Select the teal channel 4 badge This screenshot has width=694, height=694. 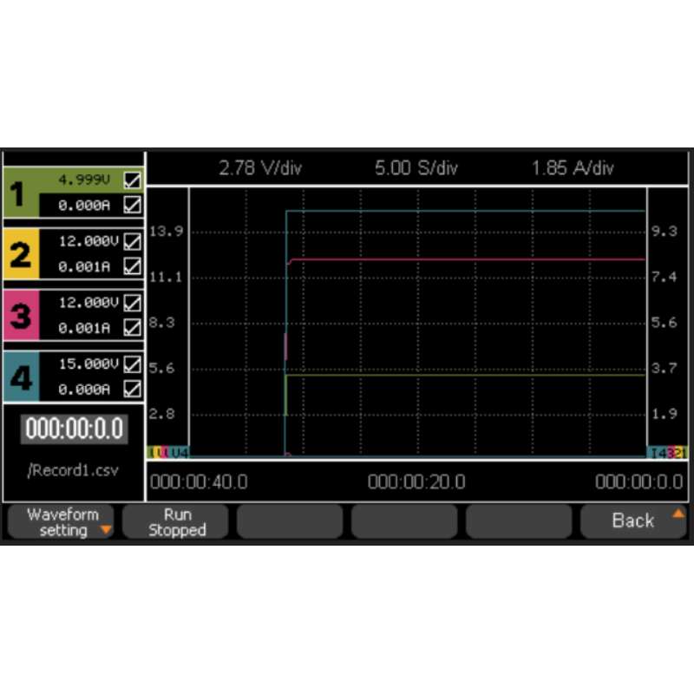click(21, 377)
